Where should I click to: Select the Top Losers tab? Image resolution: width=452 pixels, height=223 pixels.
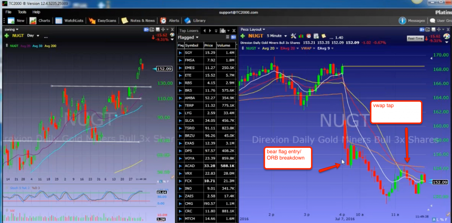188,30
